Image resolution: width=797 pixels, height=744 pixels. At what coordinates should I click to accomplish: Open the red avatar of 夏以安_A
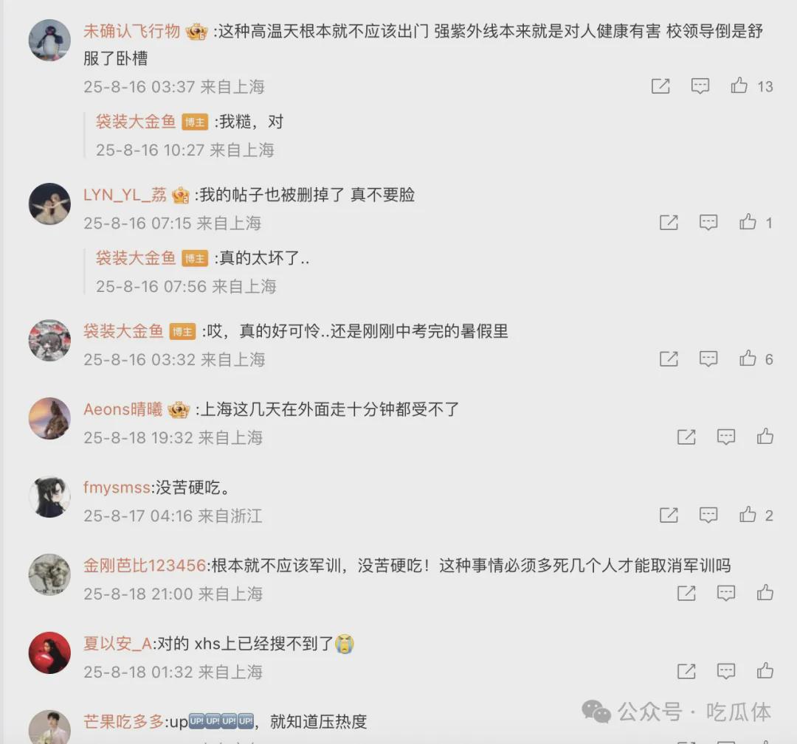[49, 653]
